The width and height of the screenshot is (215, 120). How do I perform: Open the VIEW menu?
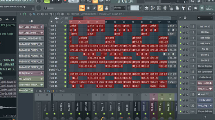click(x=8, y=1)
